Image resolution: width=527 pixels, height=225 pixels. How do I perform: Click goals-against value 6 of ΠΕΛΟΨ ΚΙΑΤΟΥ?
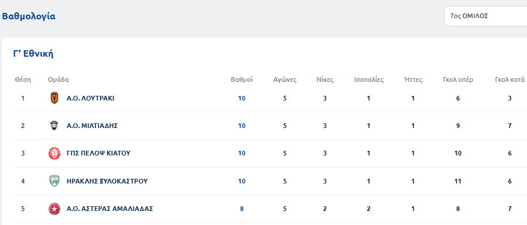coord(510,153)
